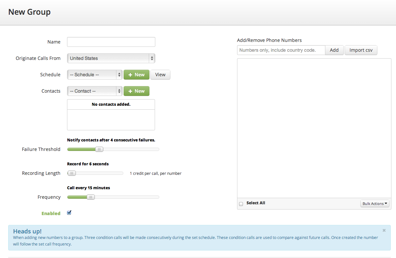Open the Bulk Actions menu
Screen dimensions: 396x258
[x=374, y=204]
